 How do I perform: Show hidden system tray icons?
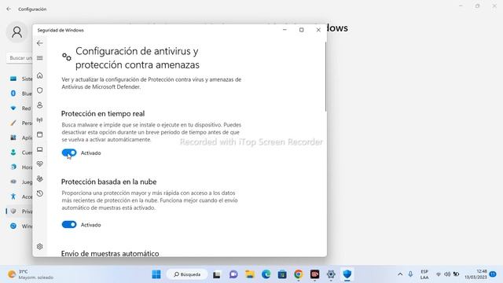pos(400,274)
